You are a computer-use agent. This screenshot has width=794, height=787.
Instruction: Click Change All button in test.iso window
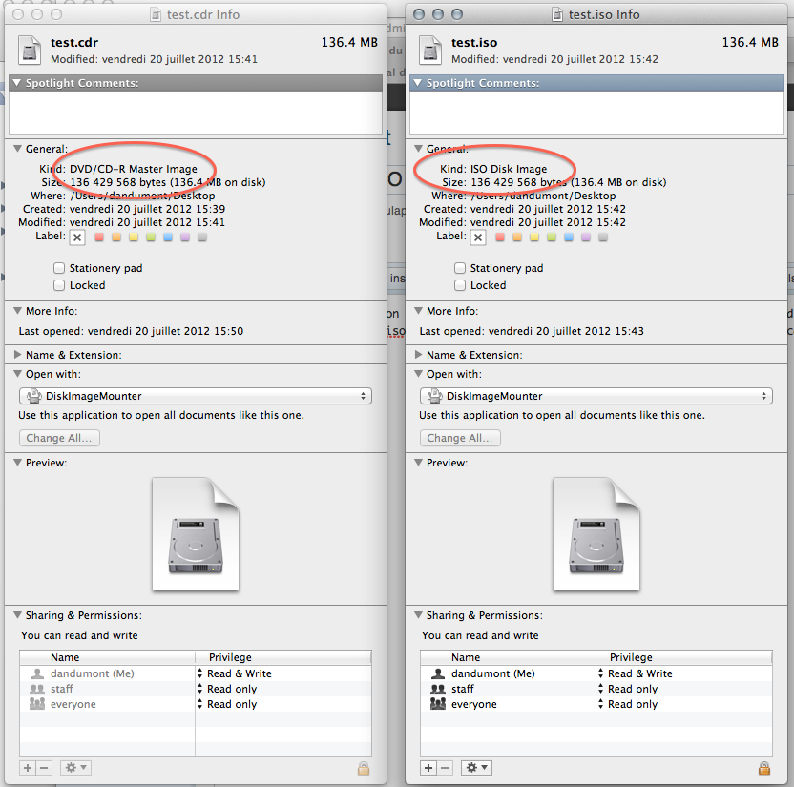click(460, 438)
